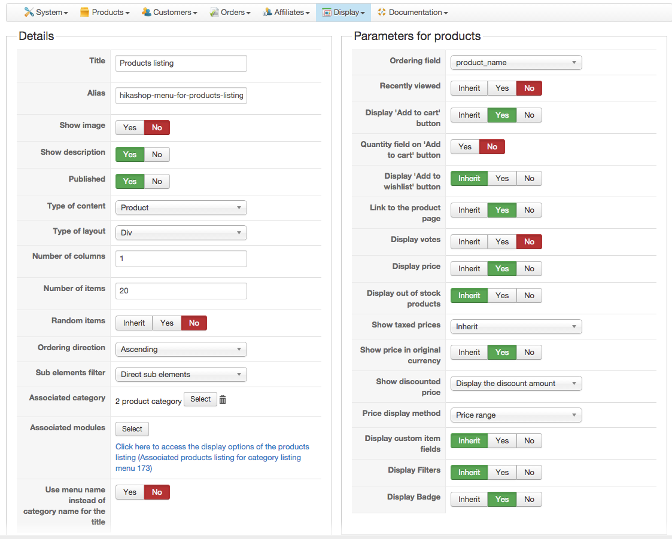Viewport: 672px width, 539px height.
Task: Click the Affiliates icon in menu bar
Action: (x=267, y=12)
